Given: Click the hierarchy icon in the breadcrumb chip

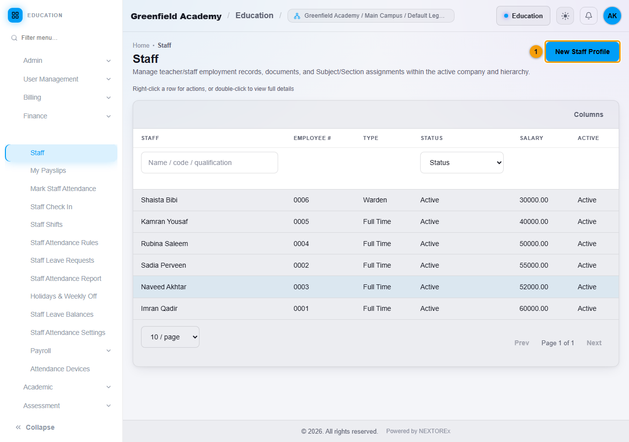Looking at the screenshot, I should (x=297, y=16).
